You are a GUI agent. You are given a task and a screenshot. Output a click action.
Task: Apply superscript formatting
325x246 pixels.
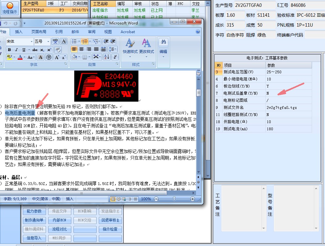click(49, 50)
